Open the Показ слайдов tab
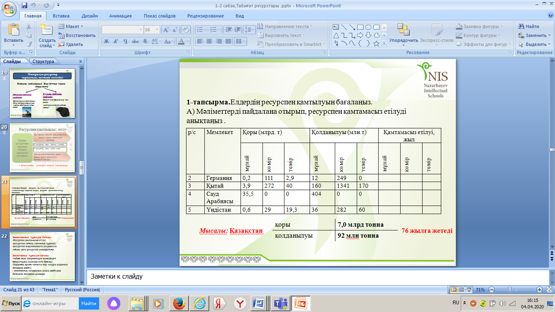 pos(160,16)
